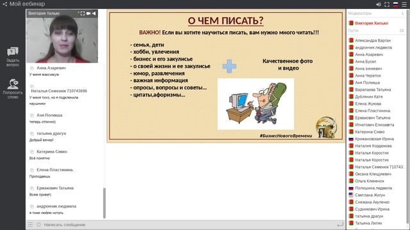Click Аня Поликша's name in chat

point(49,115)
